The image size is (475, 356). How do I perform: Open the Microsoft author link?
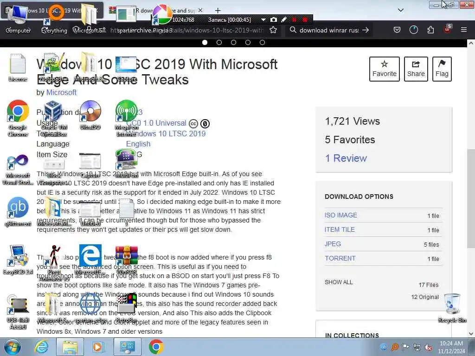pos(61,92)
